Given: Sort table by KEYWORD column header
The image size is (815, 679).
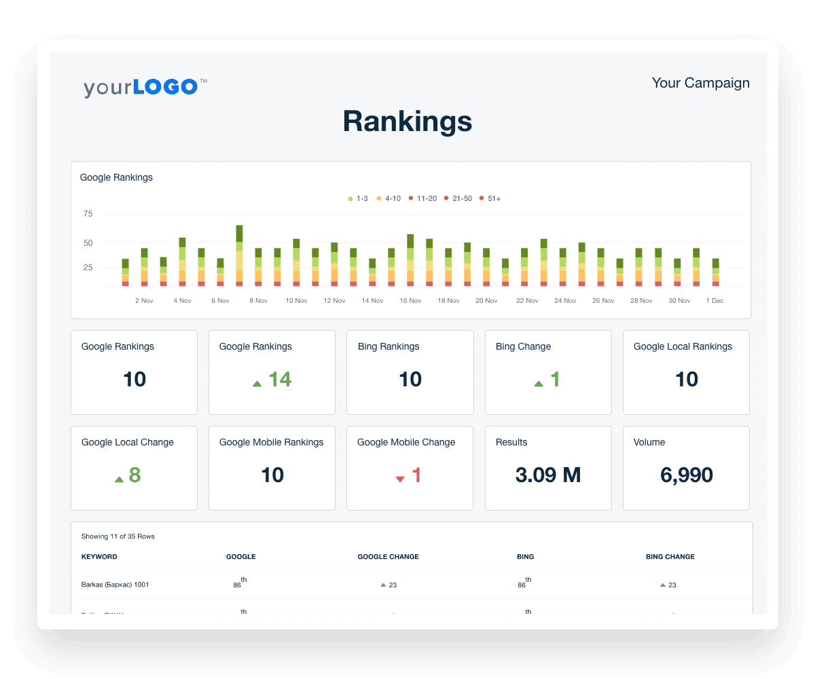Looking at the screenshot, I should coord(99,557).
